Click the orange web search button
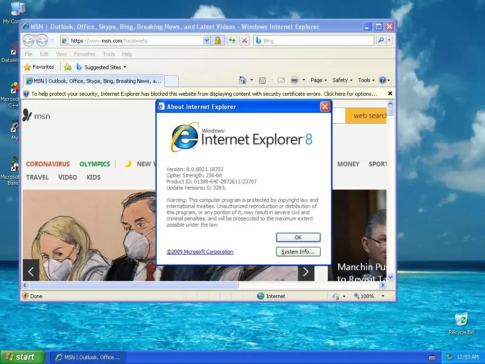Image resolution: width=485 pixels, height=364 pixels. 366,116
